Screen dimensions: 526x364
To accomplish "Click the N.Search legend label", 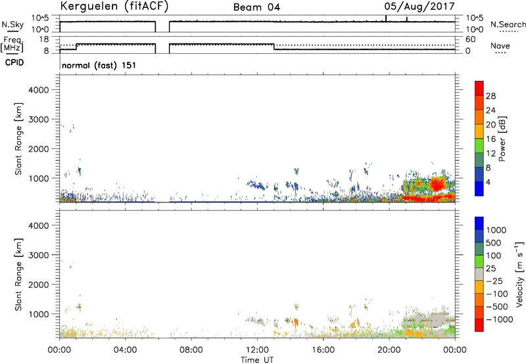I will (x=508, y=24).
